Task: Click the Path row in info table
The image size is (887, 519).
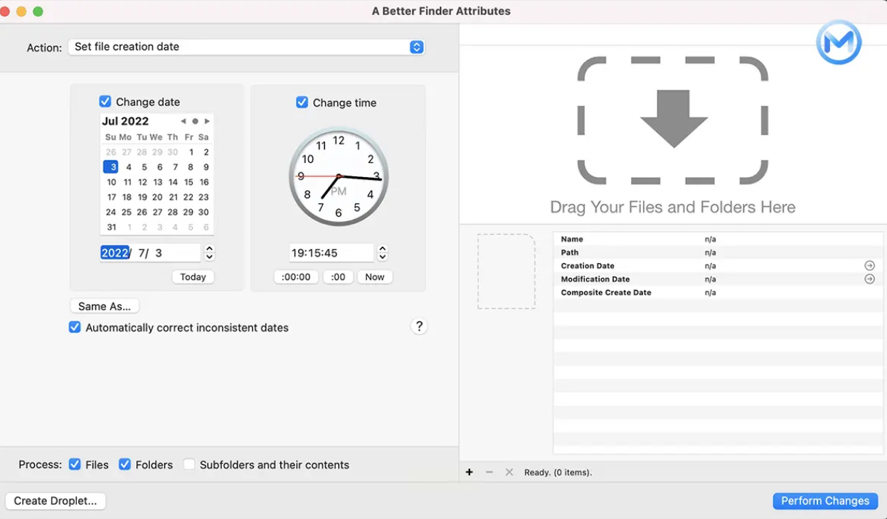Action: (718, 252)
